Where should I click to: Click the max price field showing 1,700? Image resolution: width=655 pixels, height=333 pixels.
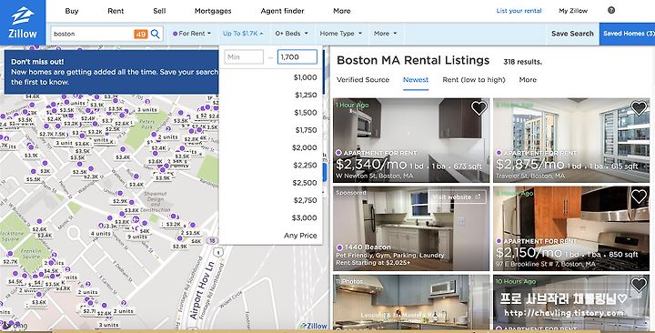[x=297, y=56]
